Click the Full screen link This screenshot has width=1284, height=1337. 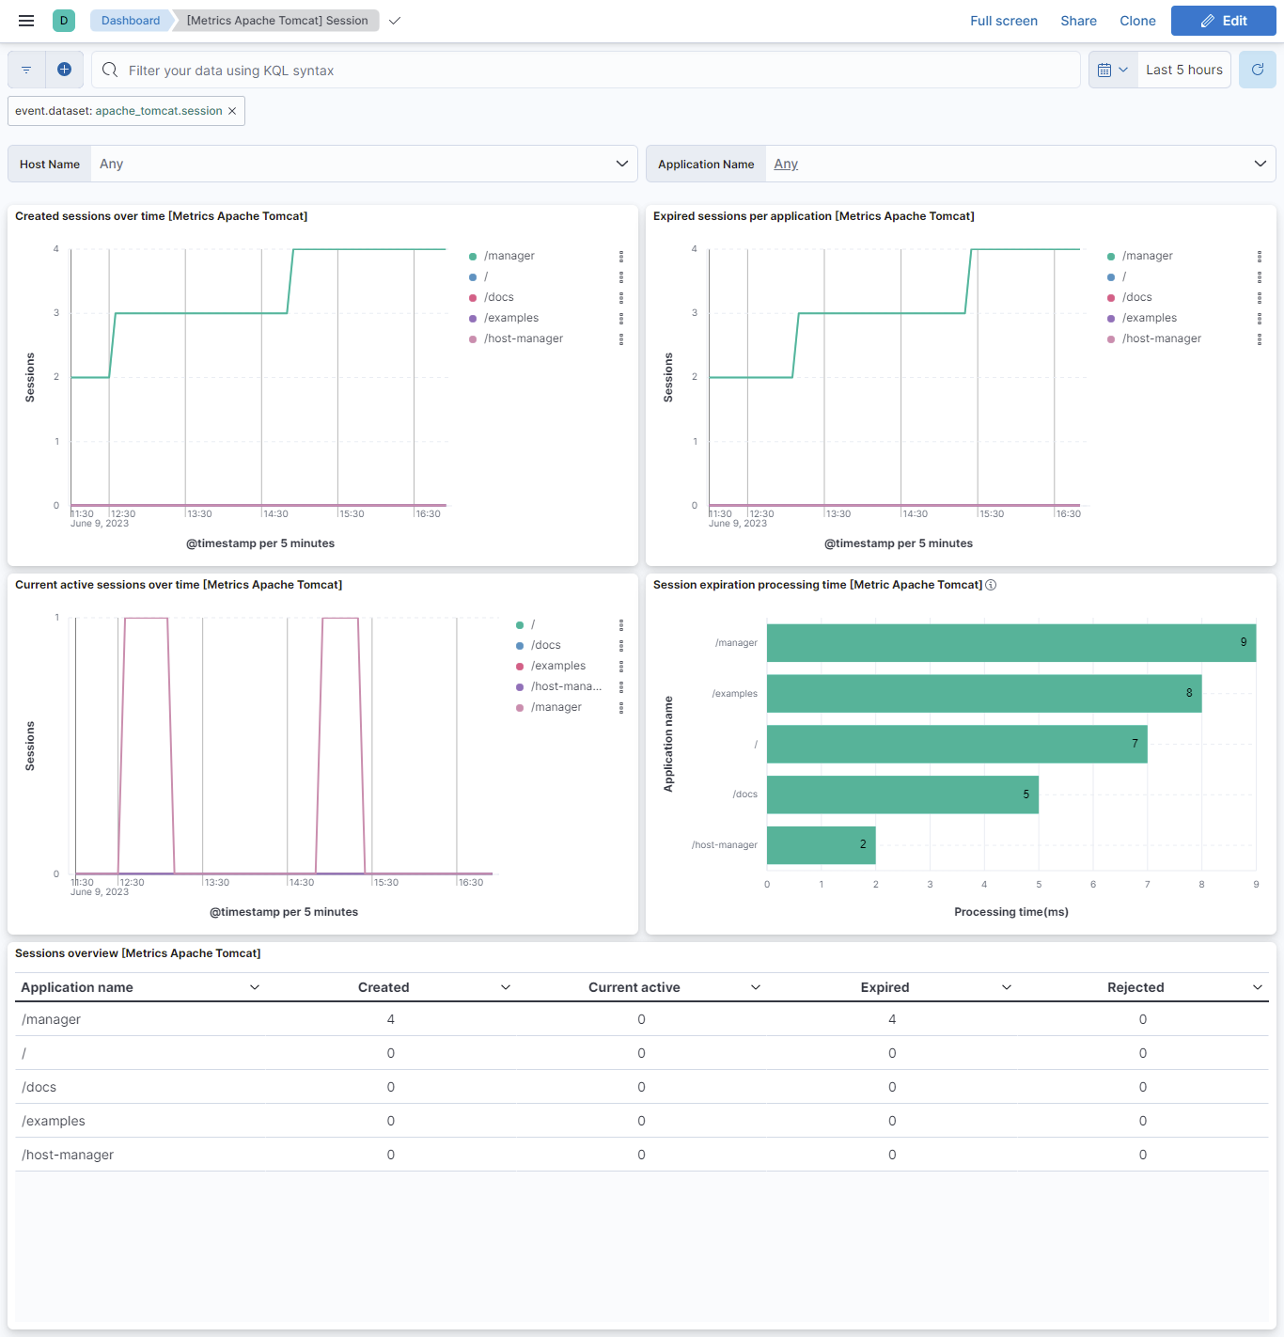point(1003,21)
